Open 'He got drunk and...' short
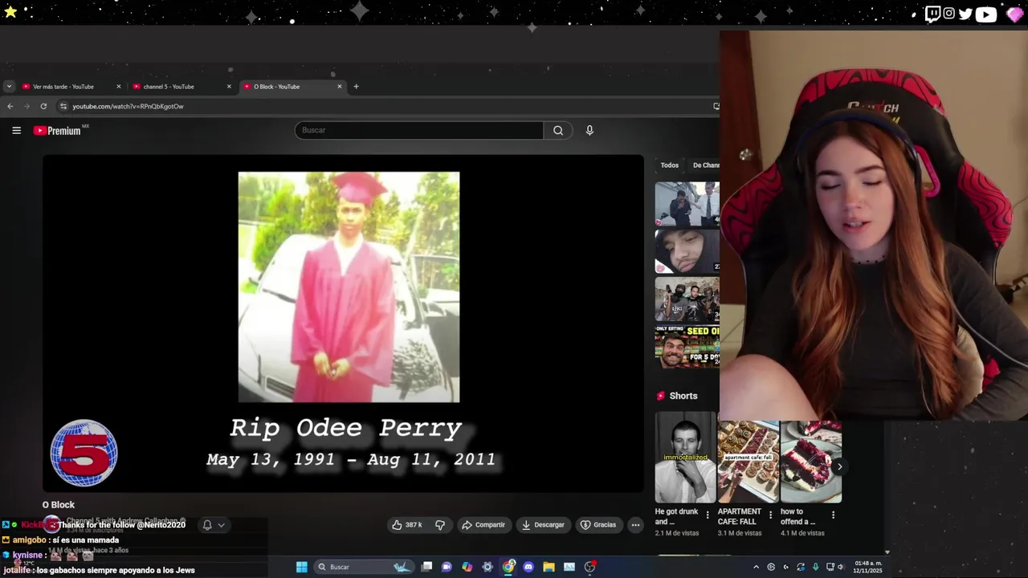The height and width of the screenshot is (578, 1028). pyautogui.click(x=685, y=458)
